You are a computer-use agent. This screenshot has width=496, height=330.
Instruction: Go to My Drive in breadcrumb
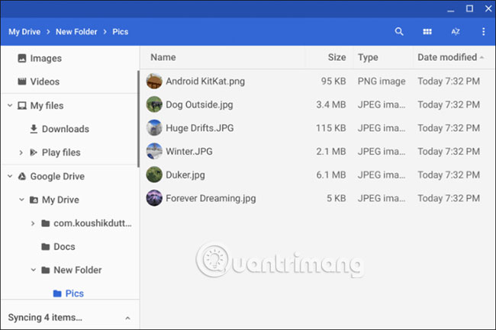point(24,32)
